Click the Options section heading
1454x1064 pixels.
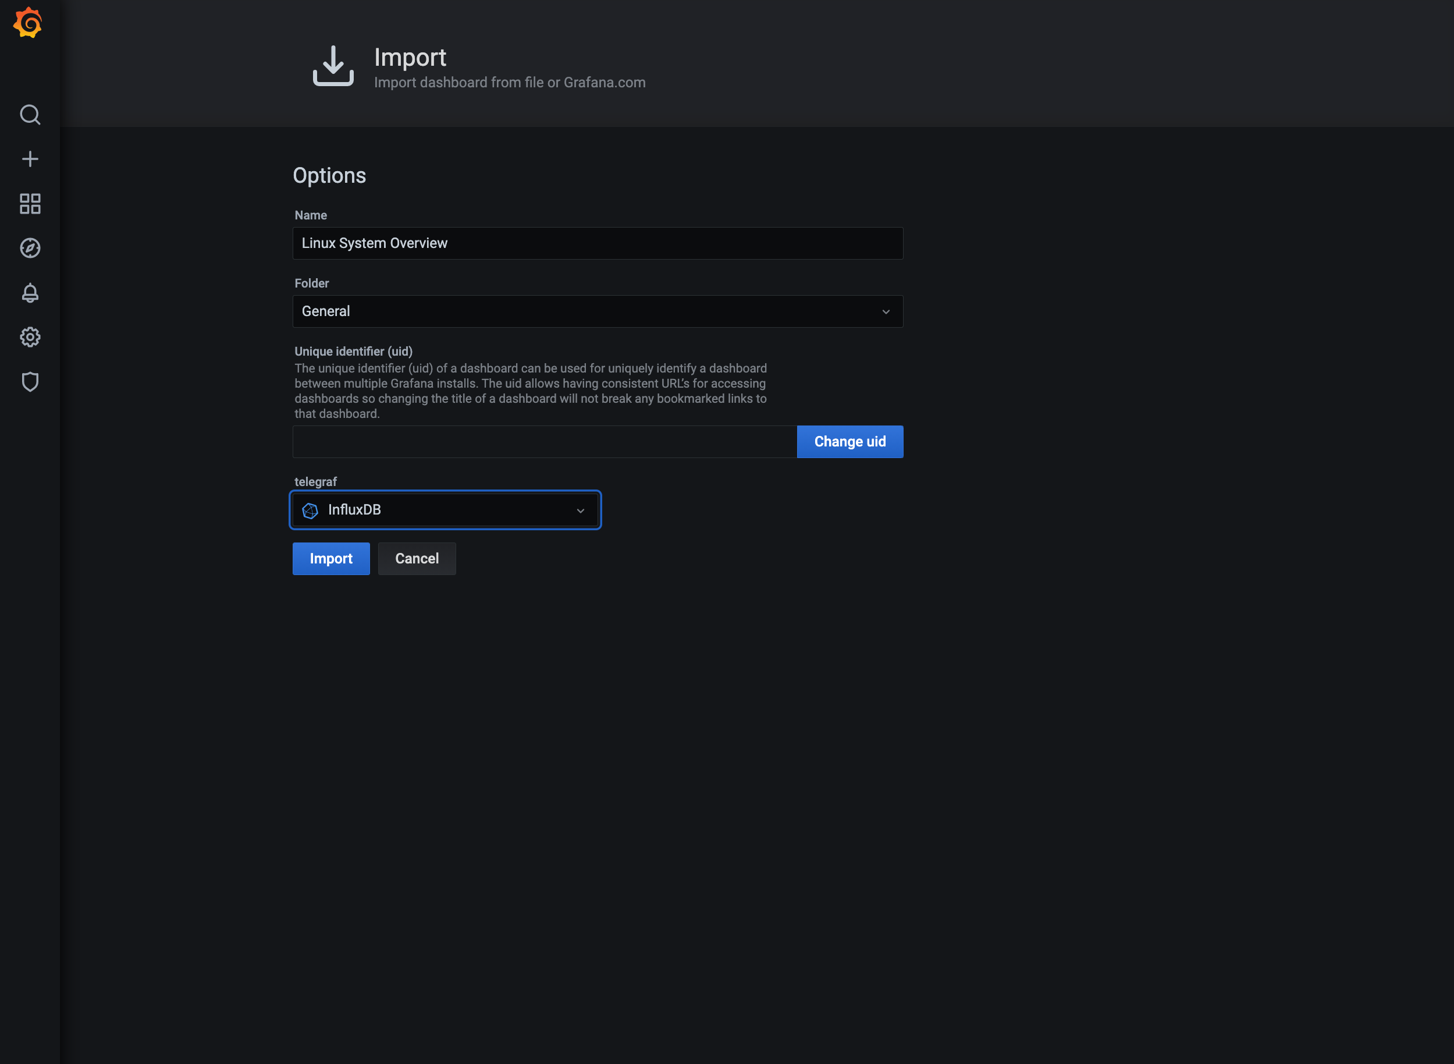pyautogui.click(x=329, y=176)
